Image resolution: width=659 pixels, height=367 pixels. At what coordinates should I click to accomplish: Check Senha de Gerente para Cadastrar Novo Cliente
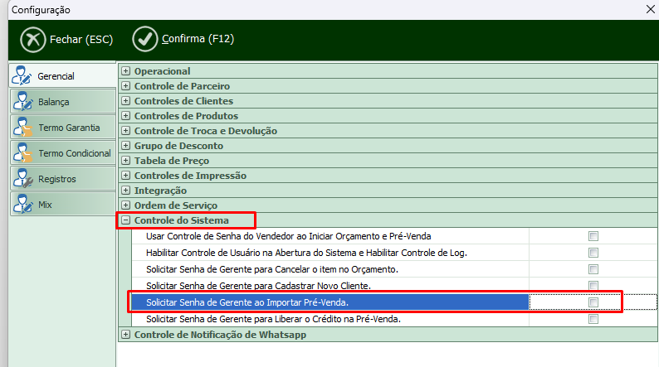pos(593,286)
